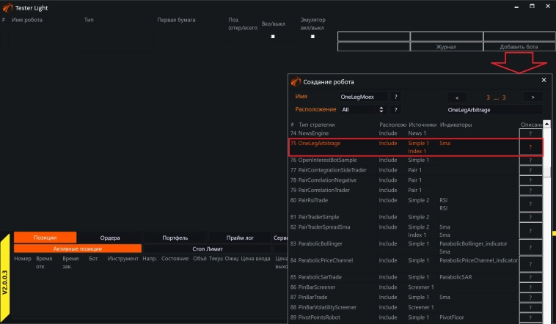Click the help icon next to the Расположение dropdown

coord(396,109)
